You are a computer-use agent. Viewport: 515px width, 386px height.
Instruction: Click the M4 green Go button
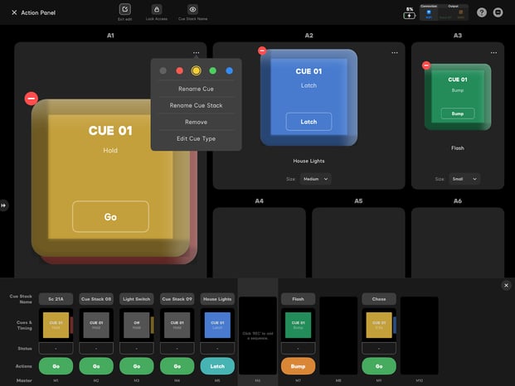177,366
